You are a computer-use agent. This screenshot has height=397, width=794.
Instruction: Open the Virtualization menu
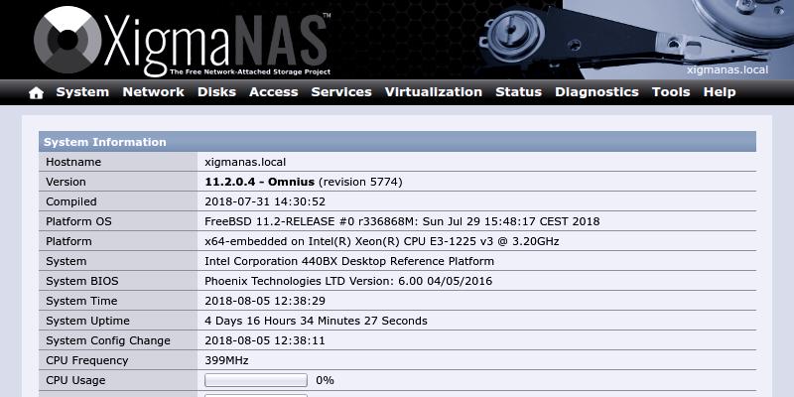(433, 92)
